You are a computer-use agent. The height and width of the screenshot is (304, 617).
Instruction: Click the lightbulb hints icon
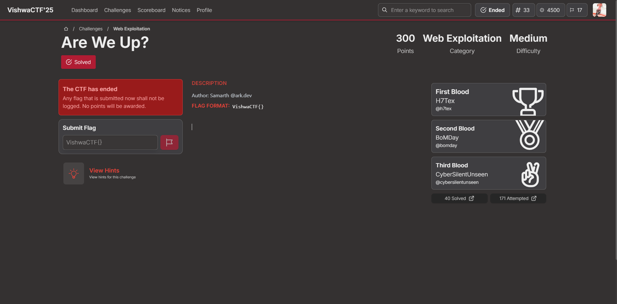[x=74, y=173]
